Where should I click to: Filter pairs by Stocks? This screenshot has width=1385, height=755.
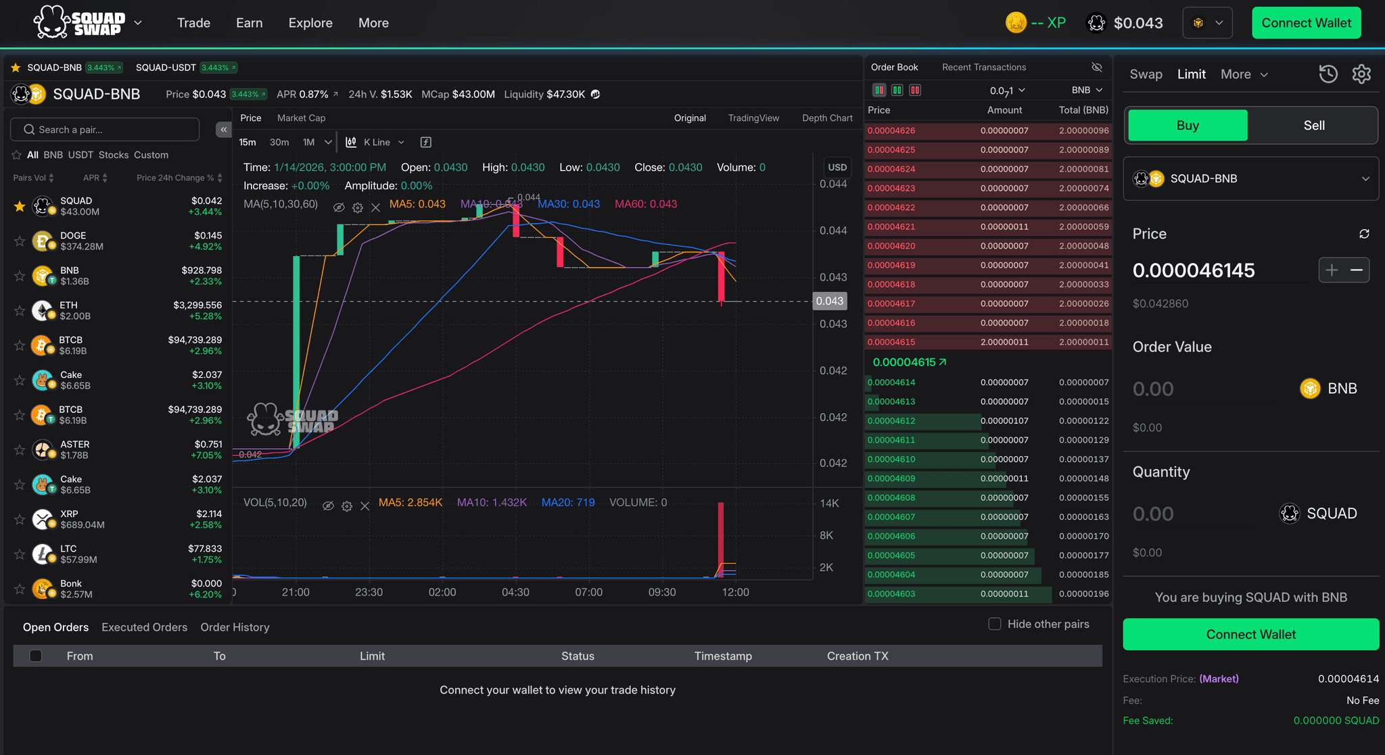click(x=114, y=155)
